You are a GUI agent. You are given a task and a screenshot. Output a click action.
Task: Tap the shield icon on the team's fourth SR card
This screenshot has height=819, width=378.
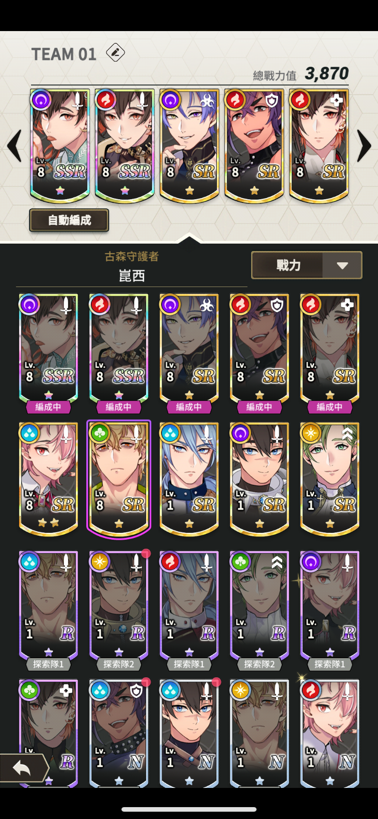click(272, 100)
